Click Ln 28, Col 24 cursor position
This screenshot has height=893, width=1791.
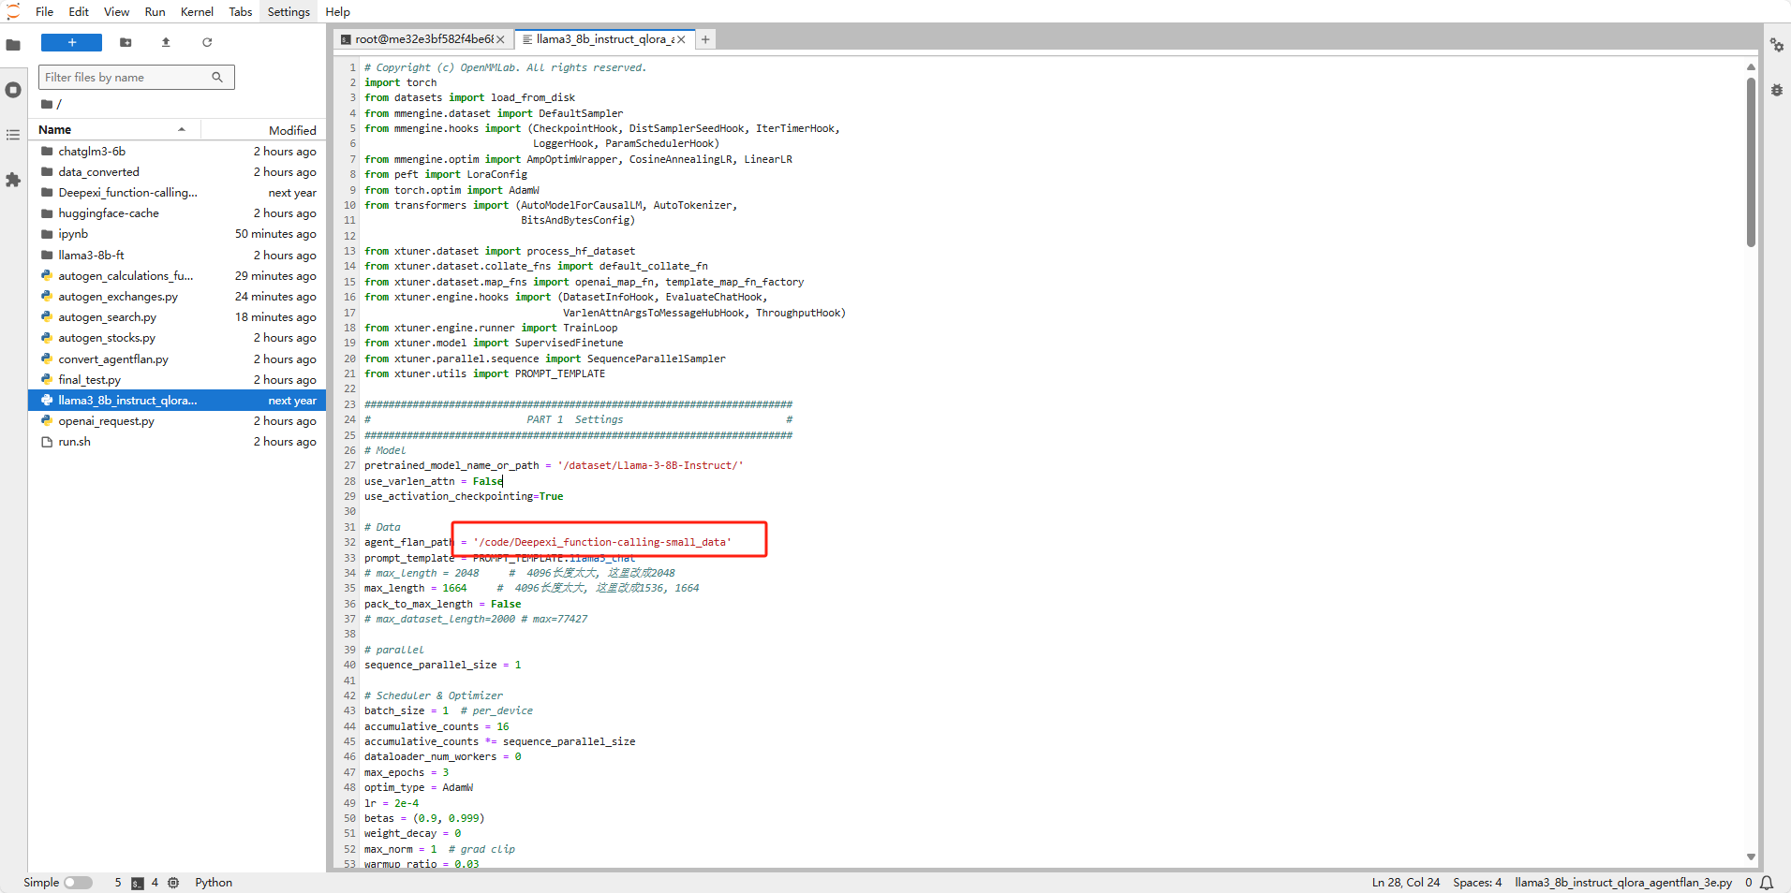click(1405, 883)
